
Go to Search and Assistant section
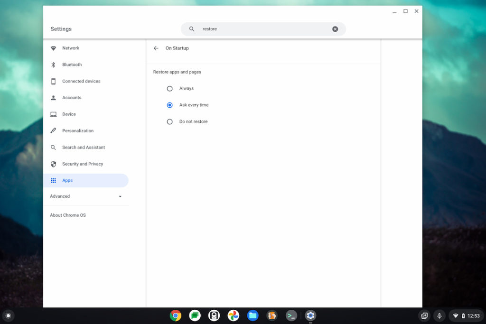86,148
